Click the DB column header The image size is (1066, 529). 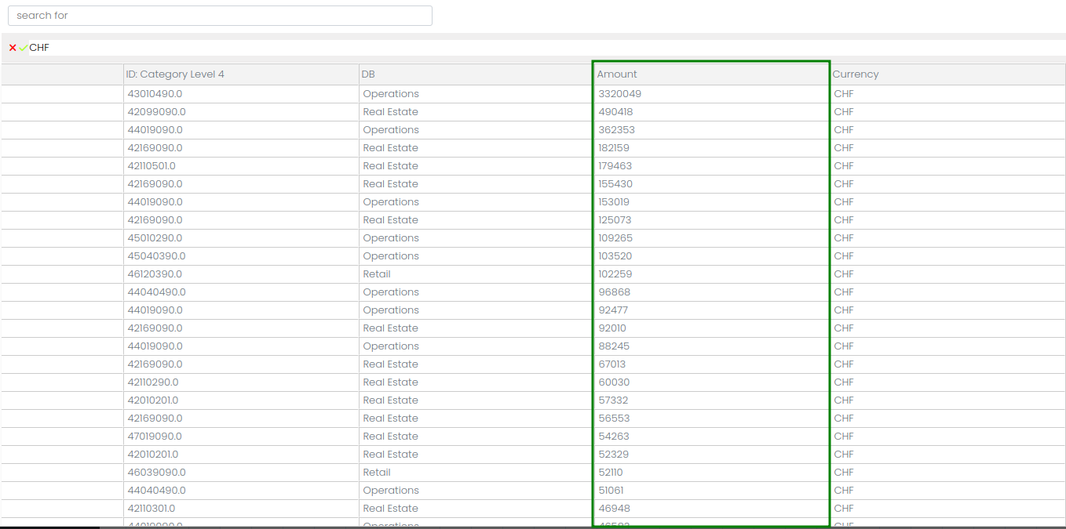coord(368,74)
